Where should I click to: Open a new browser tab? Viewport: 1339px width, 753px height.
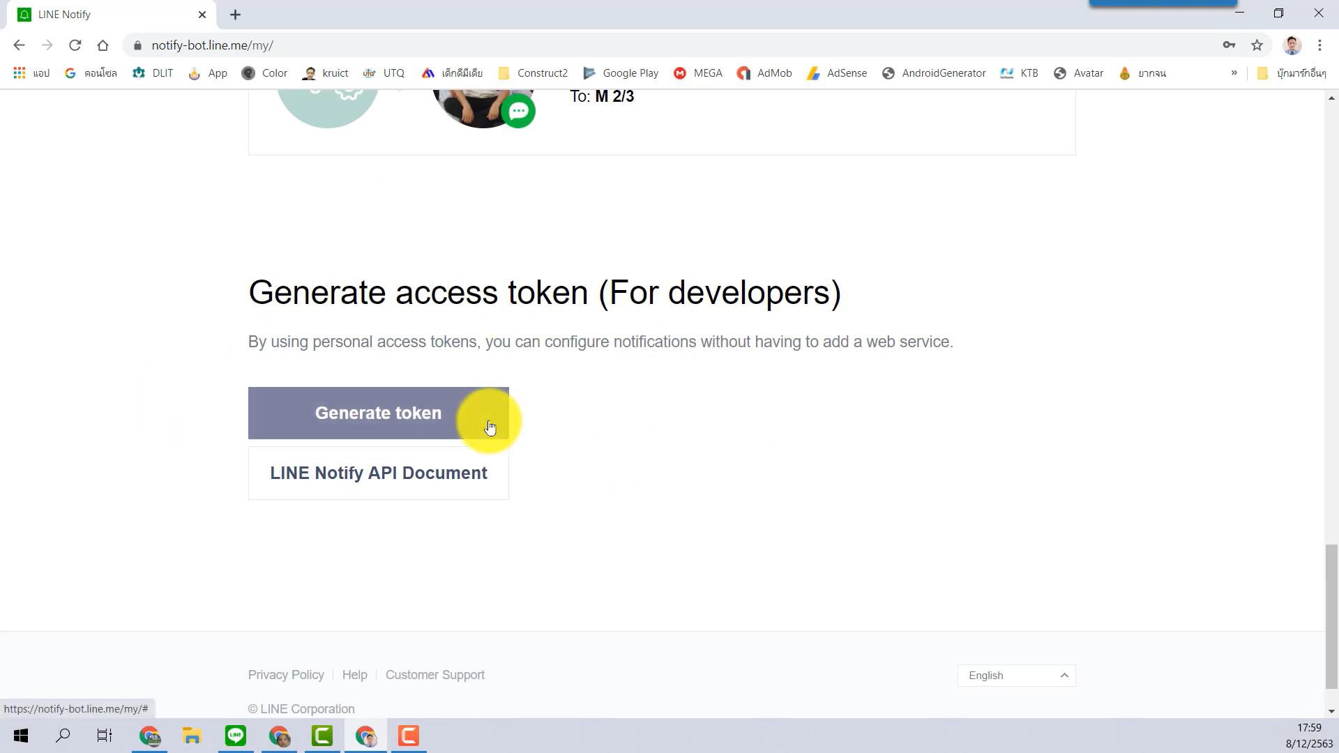235,14
